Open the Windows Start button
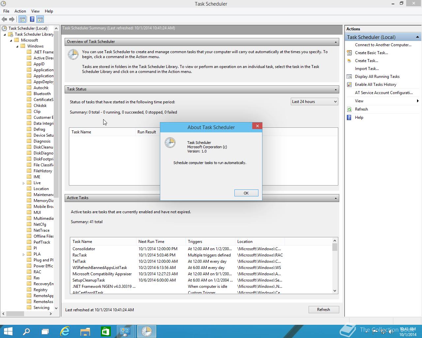Screen dimensions: 422x338 [8, 331]
